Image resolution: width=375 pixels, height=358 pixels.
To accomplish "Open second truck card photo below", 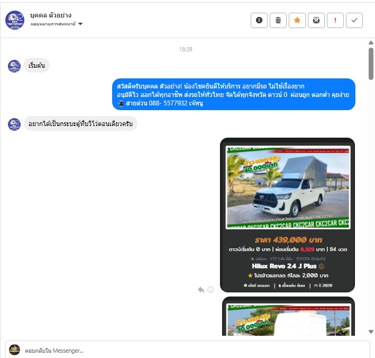I will [x=288, y=320].
